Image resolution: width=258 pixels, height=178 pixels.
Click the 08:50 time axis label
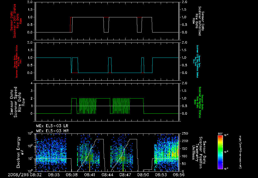(x=143, y=175)
